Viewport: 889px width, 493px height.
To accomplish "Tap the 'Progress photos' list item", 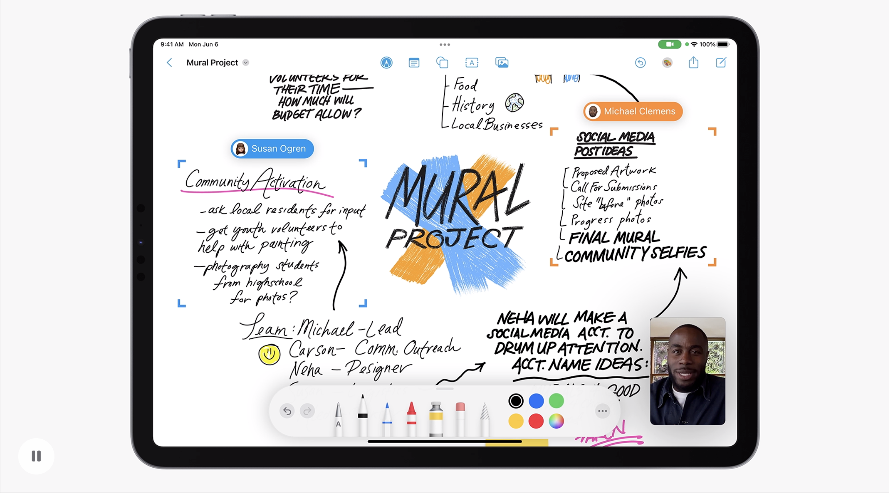I will click(x=611, y=219).
